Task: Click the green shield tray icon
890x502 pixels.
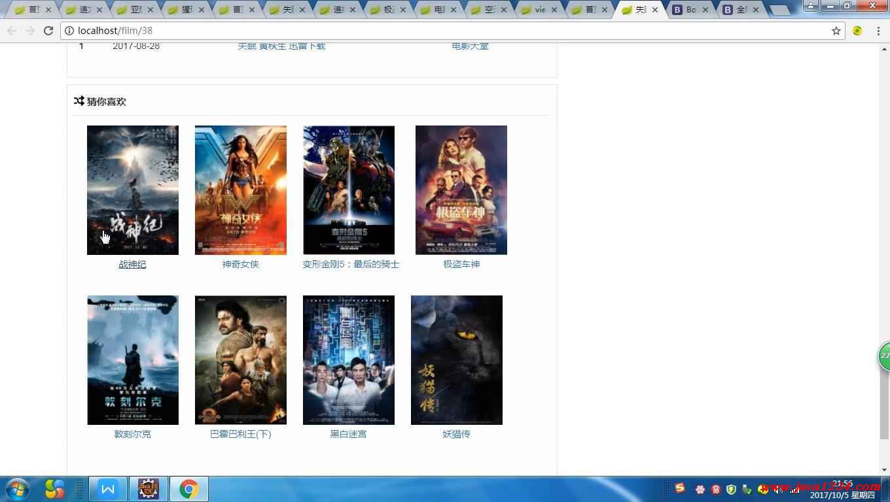Action: 732,489
